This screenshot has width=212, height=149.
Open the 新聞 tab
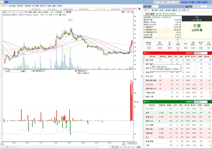tap(161, 10)
